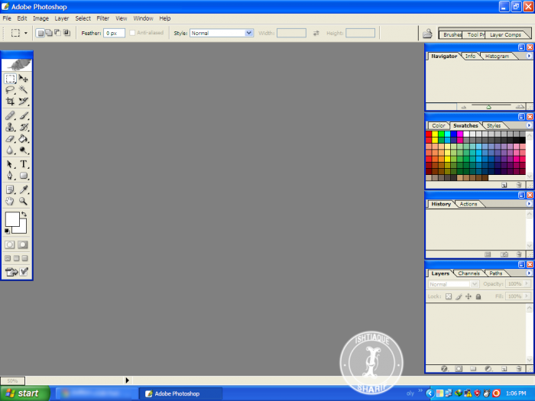This screenshot has width=535, height=401.
Task: Switch to Quick Mask Mode
Action: pyautogui.click(x=23, y=244)
